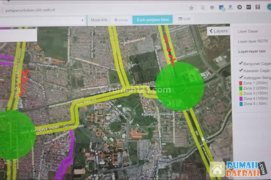271x180 pixels.
Task: Click the info perijinan lahan button
Action: [x=152, y=20]
